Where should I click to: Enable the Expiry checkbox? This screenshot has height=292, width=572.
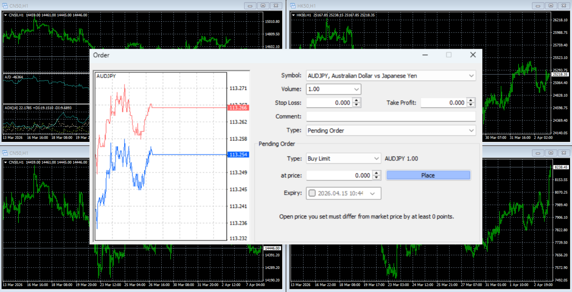[x=312, y=193]
